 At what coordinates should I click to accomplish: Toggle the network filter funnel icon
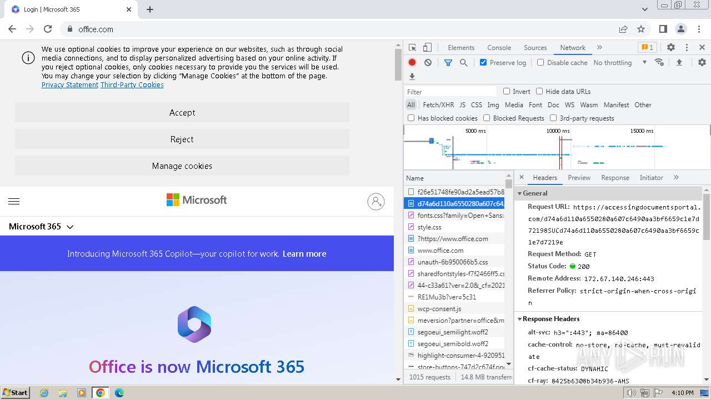click(448, 63)
